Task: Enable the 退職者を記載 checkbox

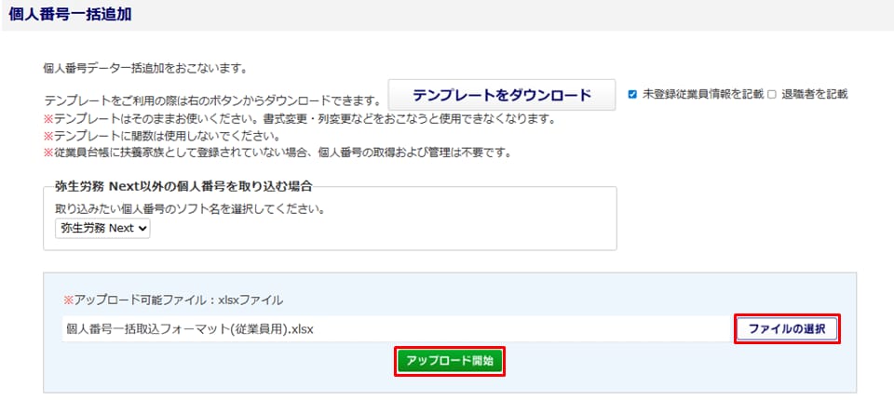Action: pos(771,95)
